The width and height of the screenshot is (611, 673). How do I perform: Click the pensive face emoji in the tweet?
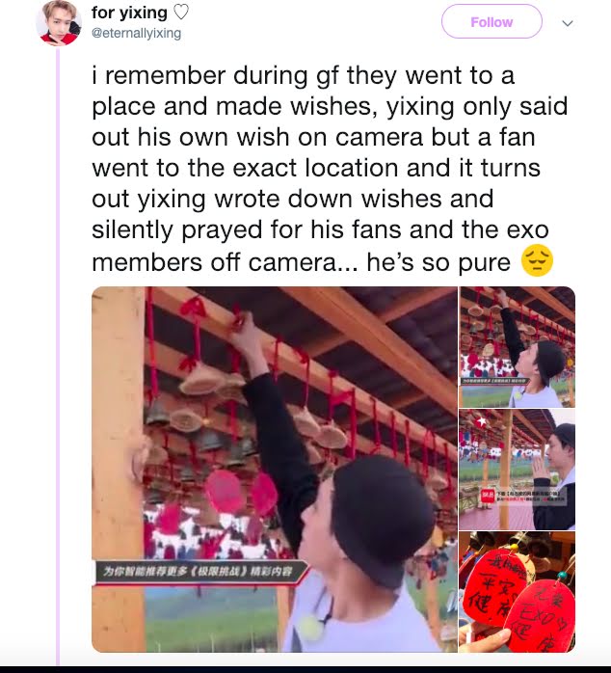pos(537,260)
